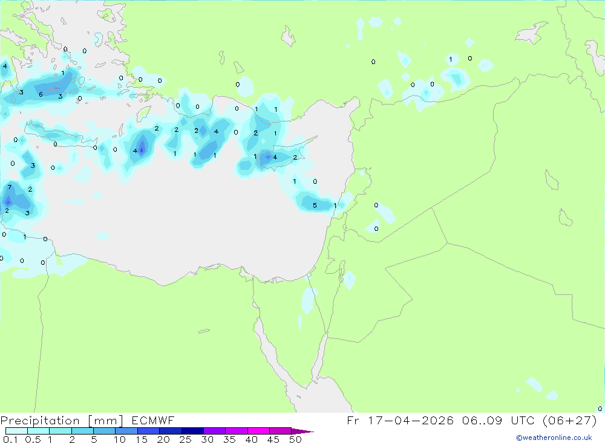605x443 pixels.
Task: Click the 'Precipitation [mm]' title text
Action: pos(62,421)
